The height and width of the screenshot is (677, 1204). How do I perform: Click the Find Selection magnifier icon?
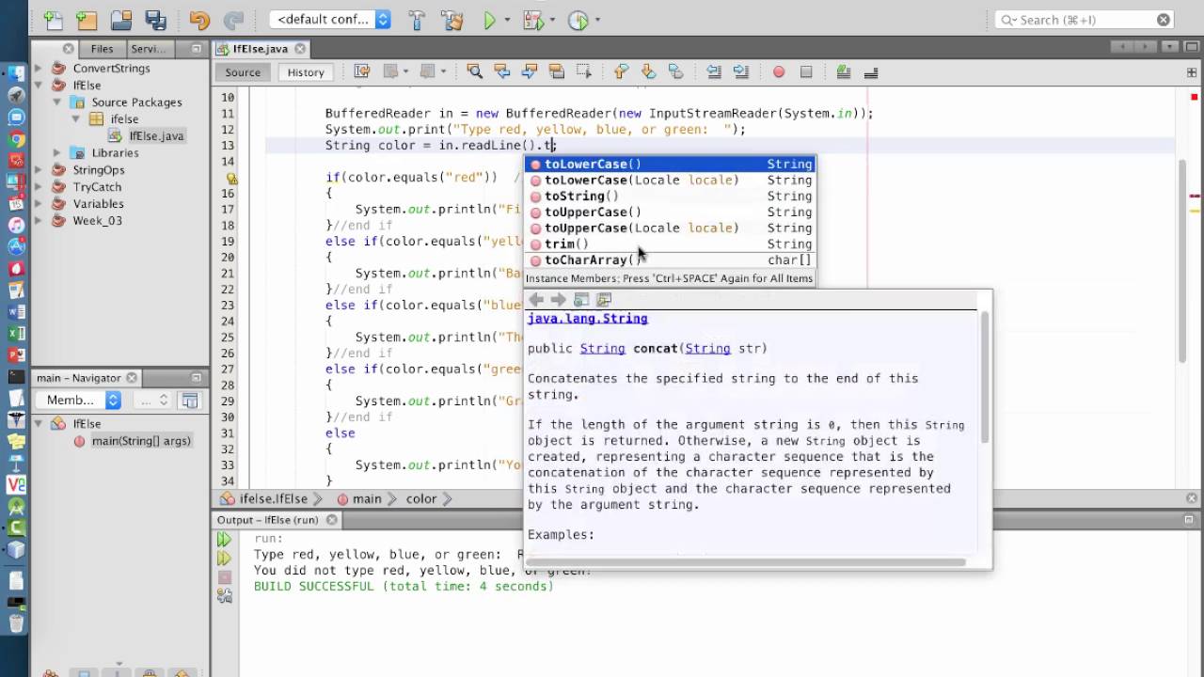(x=474, y=71)
